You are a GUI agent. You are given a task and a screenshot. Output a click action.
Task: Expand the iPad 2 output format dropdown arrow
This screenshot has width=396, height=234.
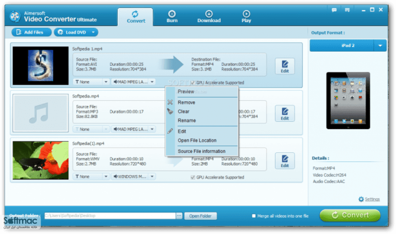click(x=380, y=45)
